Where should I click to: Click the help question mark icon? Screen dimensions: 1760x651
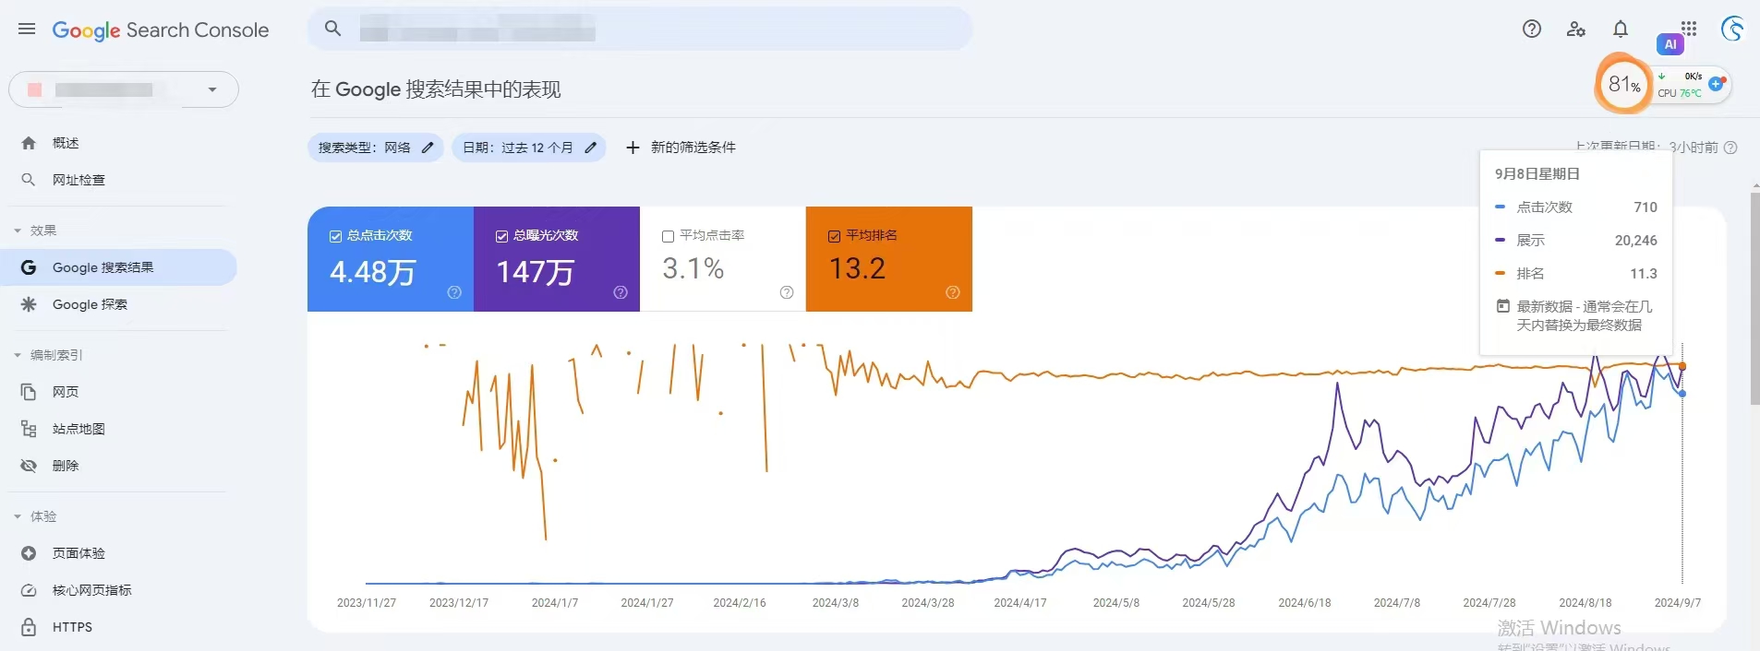tap(1532, 30)
